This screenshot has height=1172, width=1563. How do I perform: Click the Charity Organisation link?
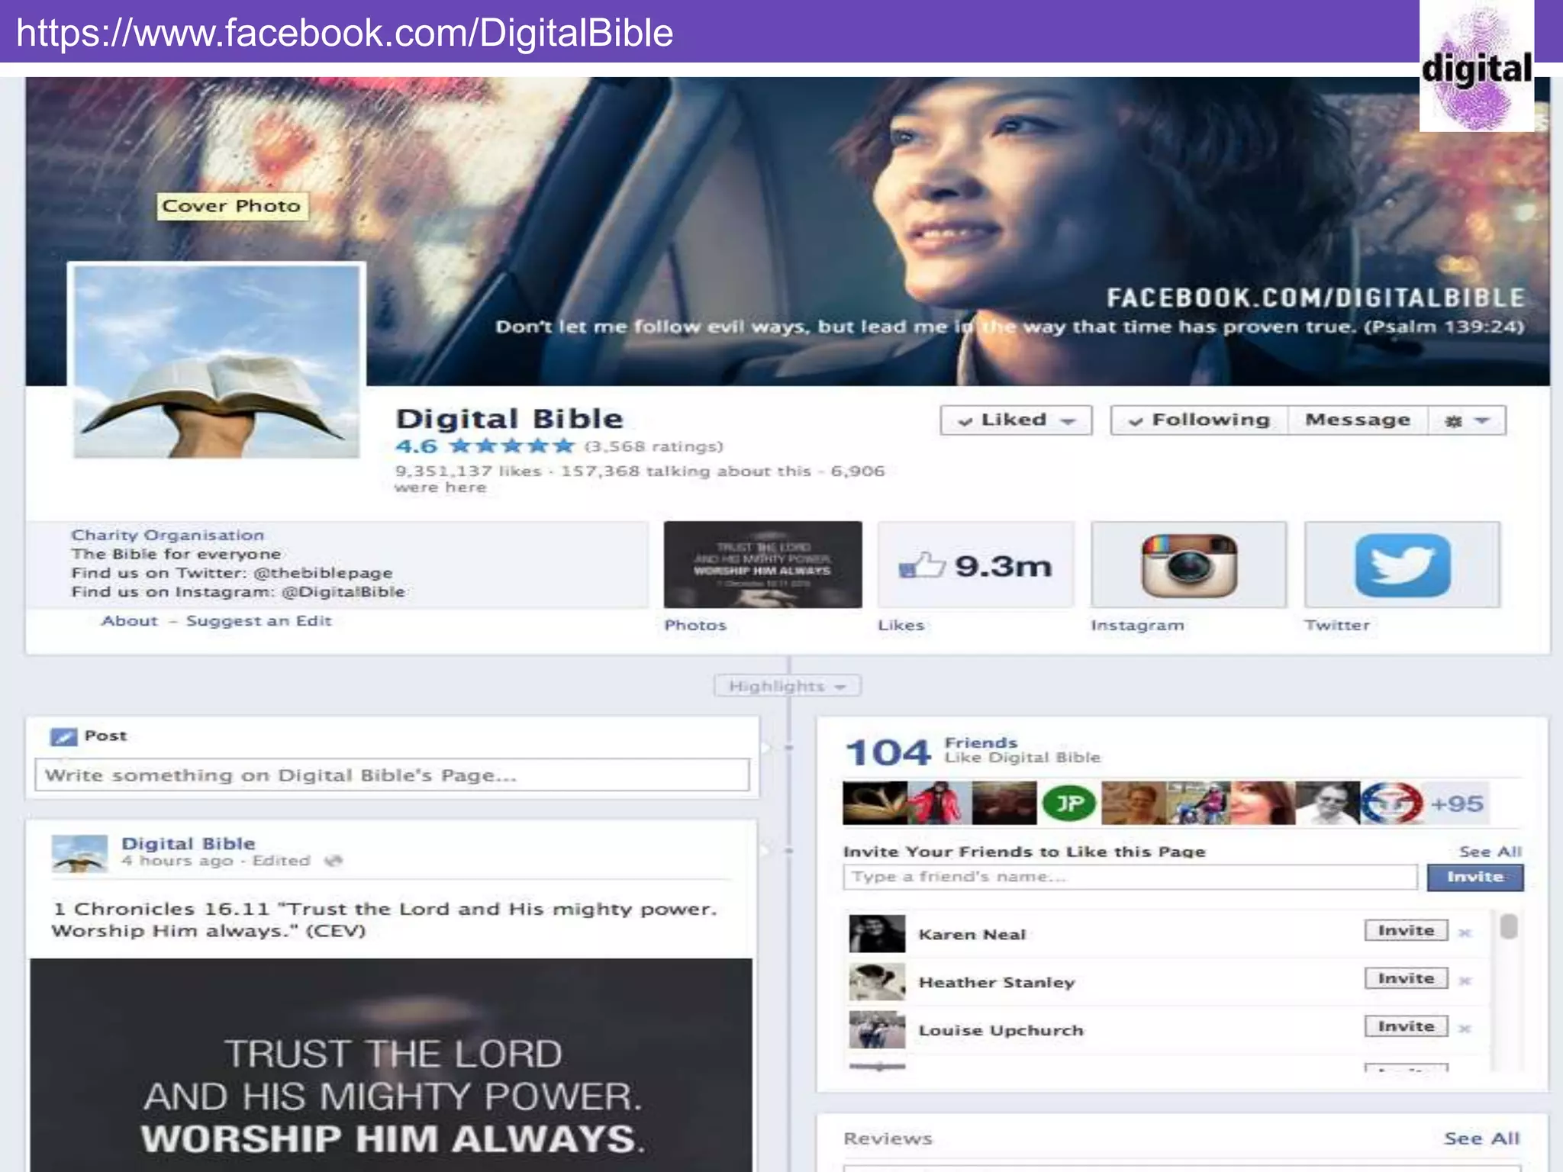(x=168, y=536)
